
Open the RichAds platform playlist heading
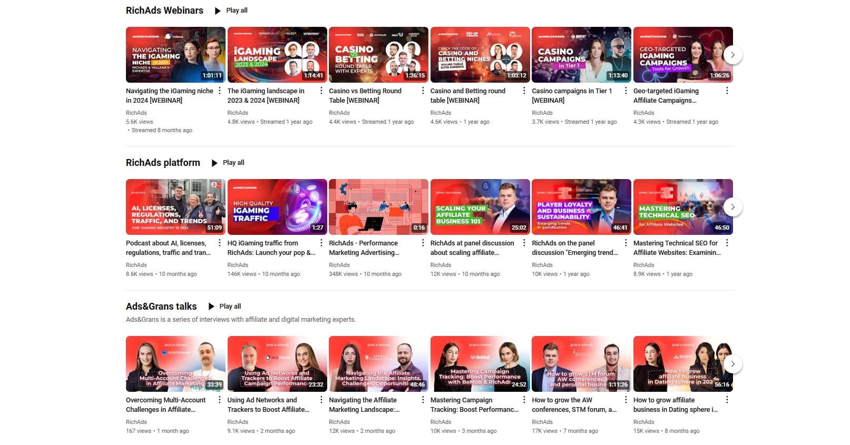(163, 163)
